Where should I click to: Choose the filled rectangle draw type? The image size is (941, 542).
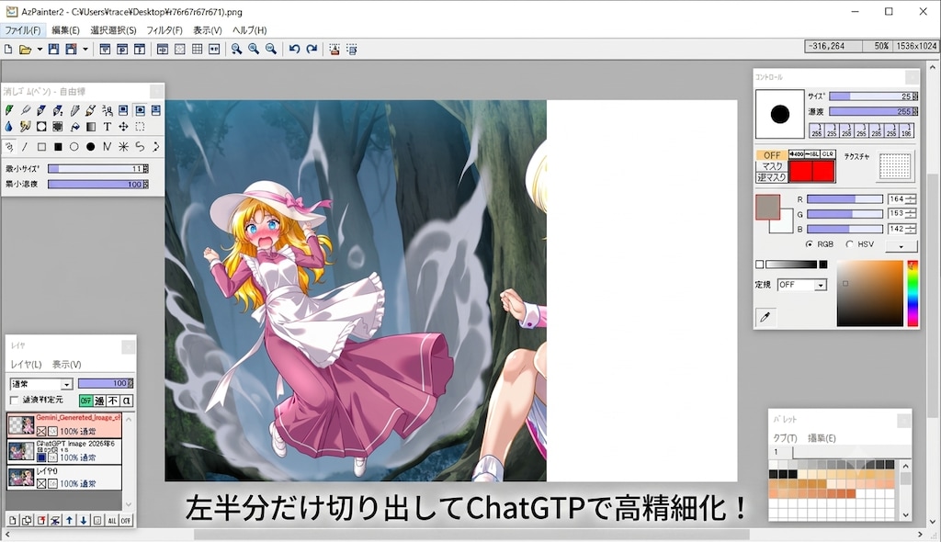tap(58, 146)
